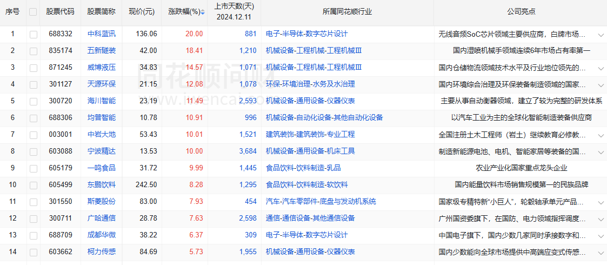The image size is (607, 265).
Task: Select checkbox for stock 688306
Action: 34,118
